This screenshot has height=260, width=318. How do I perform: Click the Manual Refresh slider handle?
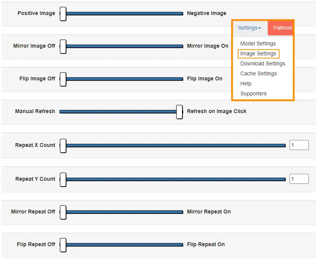pos(179,112)
